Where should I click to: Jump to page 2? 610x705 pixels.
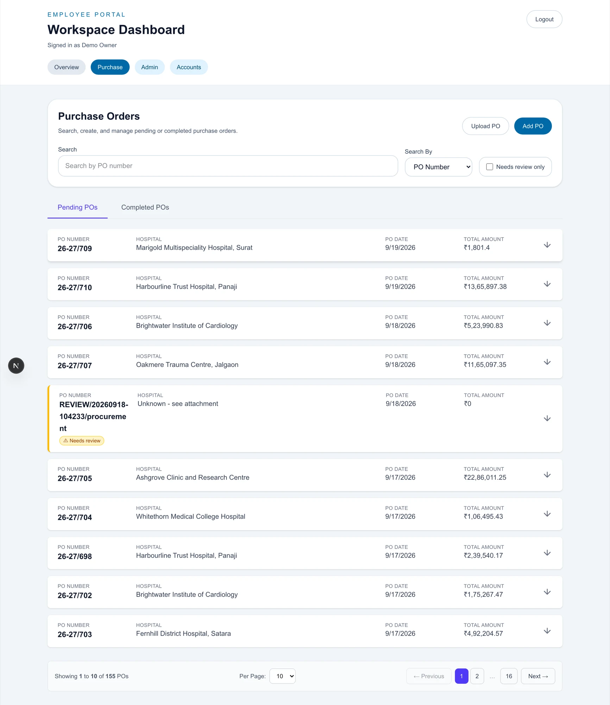point(477,676)
